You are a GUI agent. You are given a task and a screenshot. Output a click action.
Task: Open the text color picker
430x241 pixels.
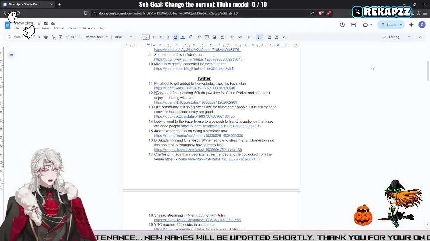(183, 37)
